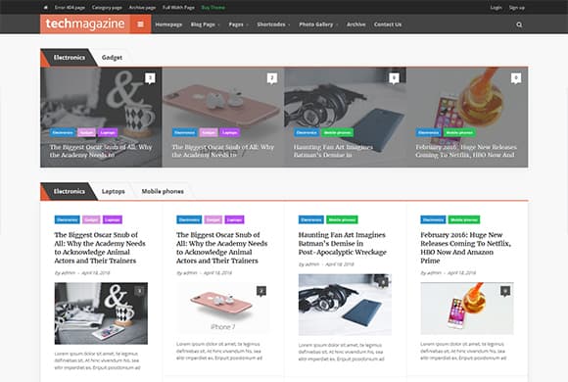This screenshot has width=568, height=382.
Task: Select the Laptops tab
Action: point(114,191)
